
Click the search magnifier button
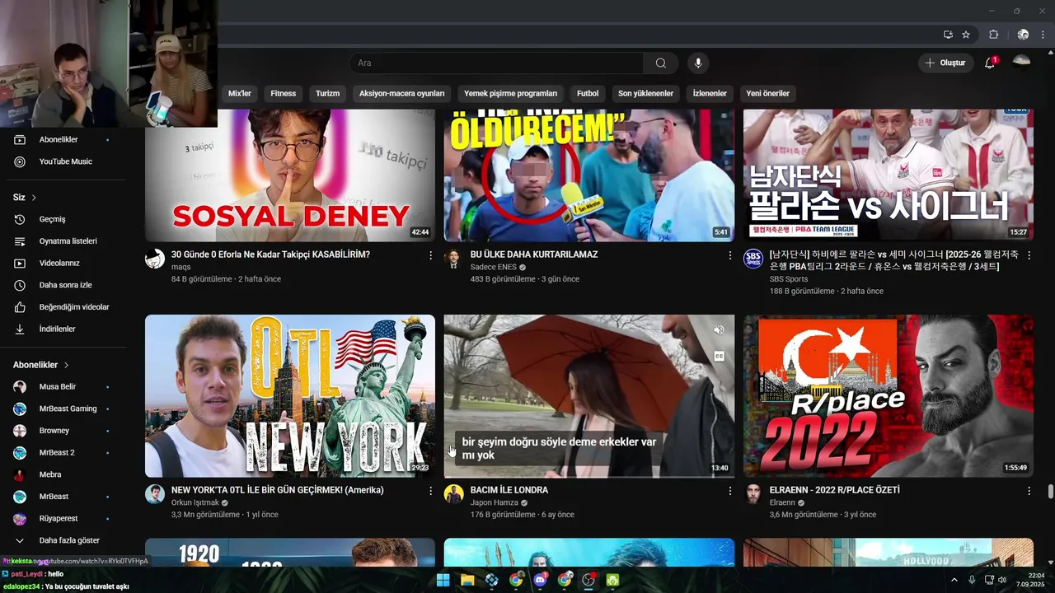click(x=661, y=63)
